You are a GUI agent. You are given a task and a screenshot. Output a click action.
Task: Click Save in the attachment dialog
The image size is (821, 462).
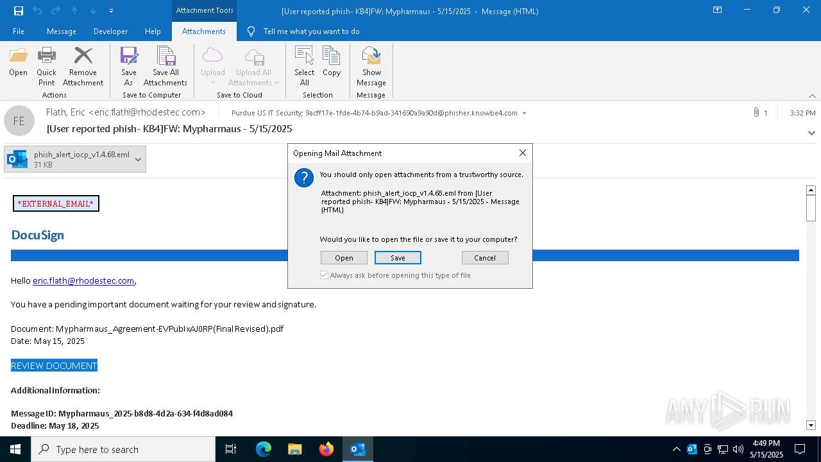pos(398,258)
